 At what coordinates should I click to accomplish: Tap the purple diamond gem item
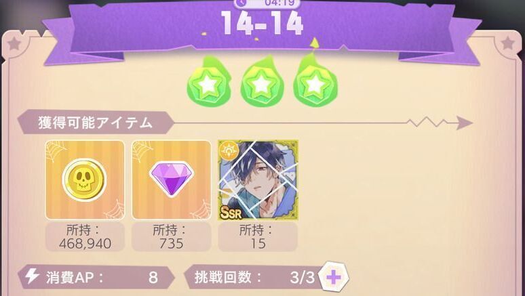tap(172, 179)
